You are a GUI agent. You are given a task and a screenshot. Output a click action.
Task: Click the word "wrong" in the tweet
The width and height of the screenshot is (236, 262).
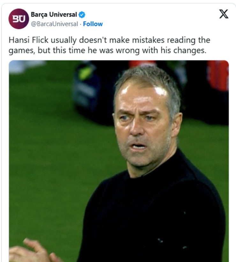coord(128,50)
